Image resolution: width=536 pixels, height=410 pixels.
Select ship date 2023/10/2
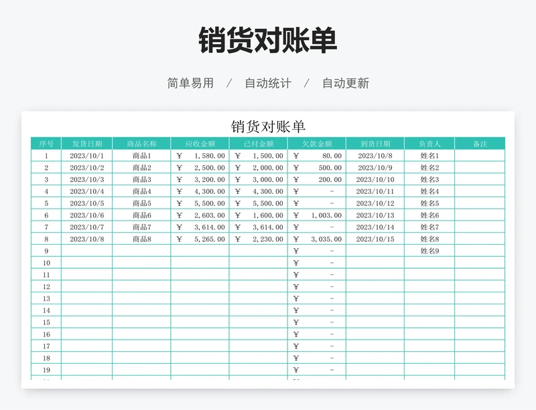tap(87, 168)
